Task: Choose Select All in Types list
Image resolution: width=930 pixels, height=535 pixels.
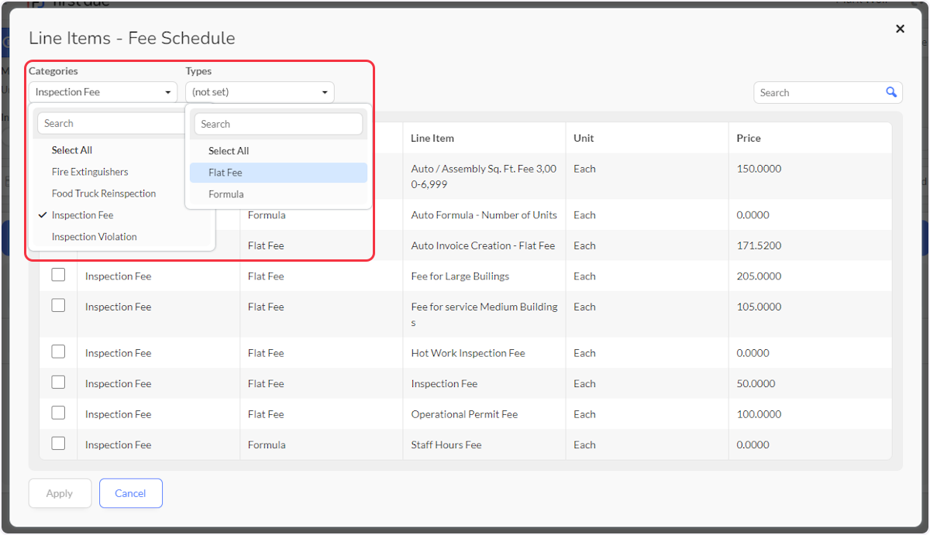Action: pos(278,151)
